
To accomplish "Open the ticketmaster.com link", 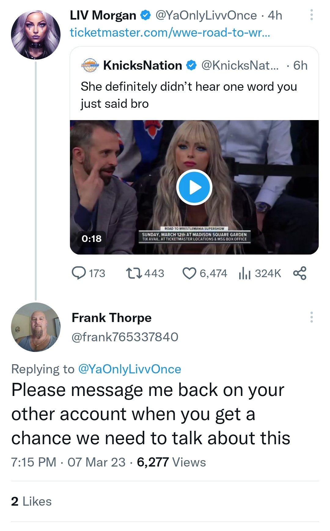I will click(170, 32).
